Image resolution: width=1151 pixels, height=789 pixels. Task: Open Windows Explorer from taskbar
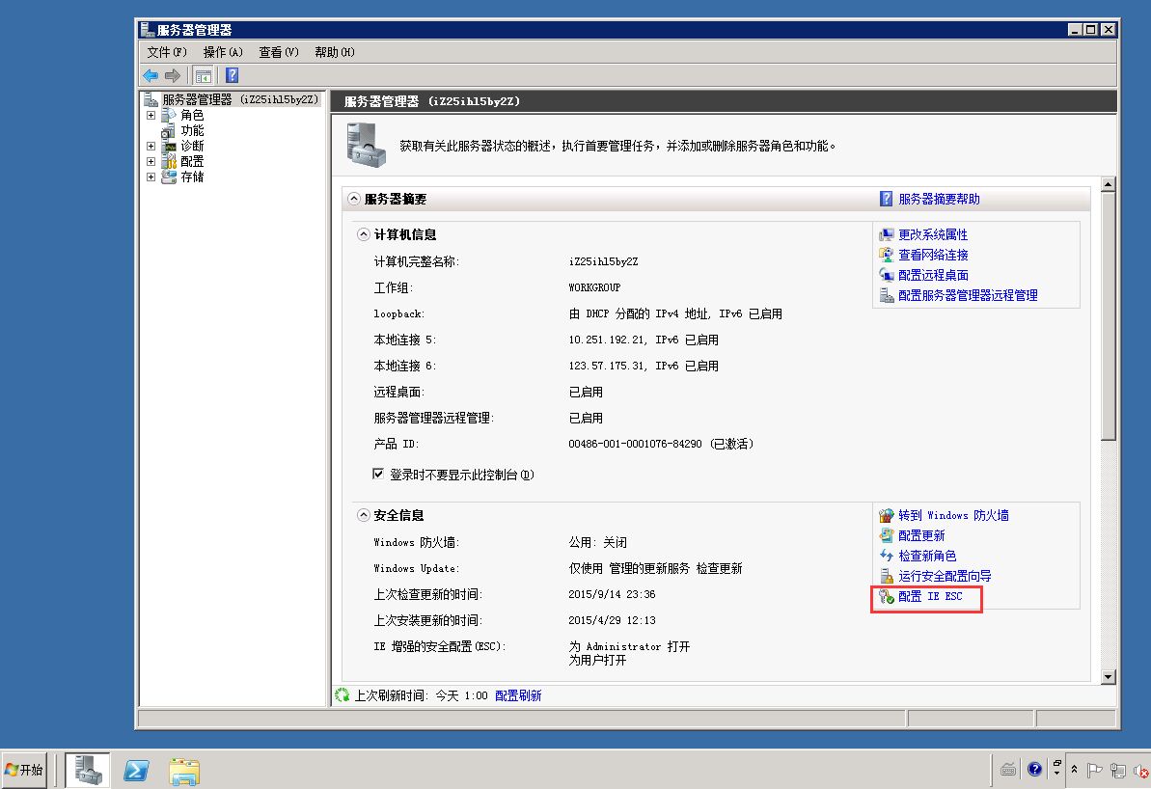point(184,770)
